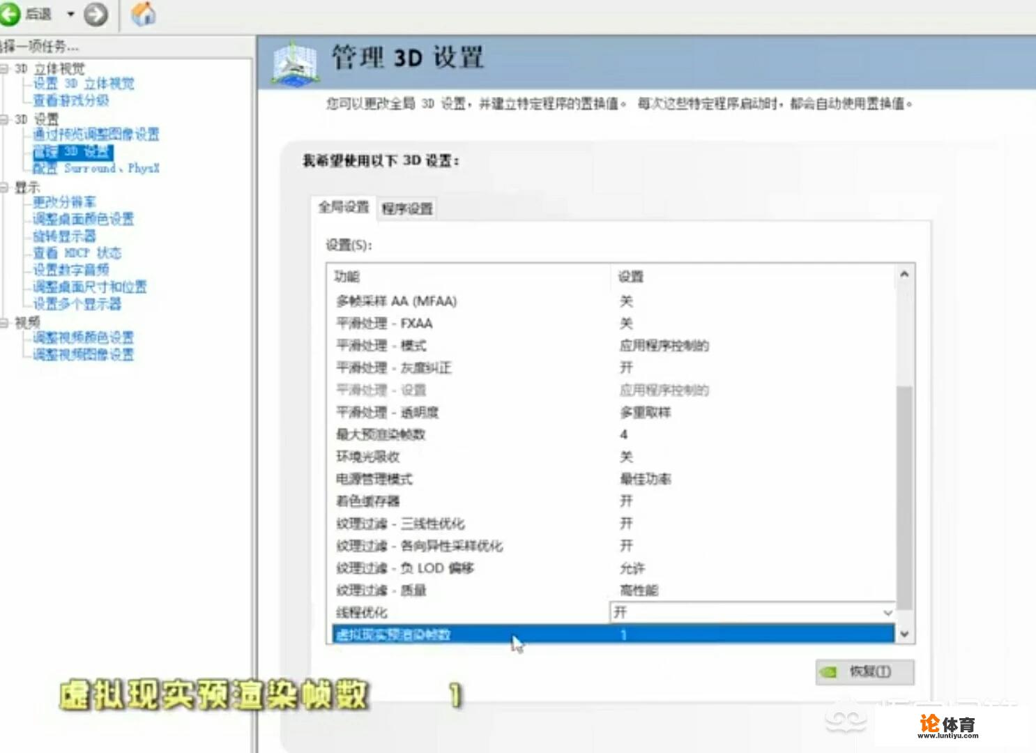
Task: Click the 管理 3D 设置 header icon
Action: point(296,65)
